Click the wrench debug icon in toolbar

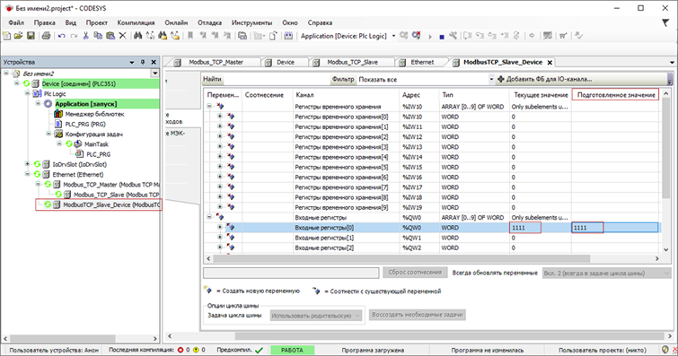(453, 36)
